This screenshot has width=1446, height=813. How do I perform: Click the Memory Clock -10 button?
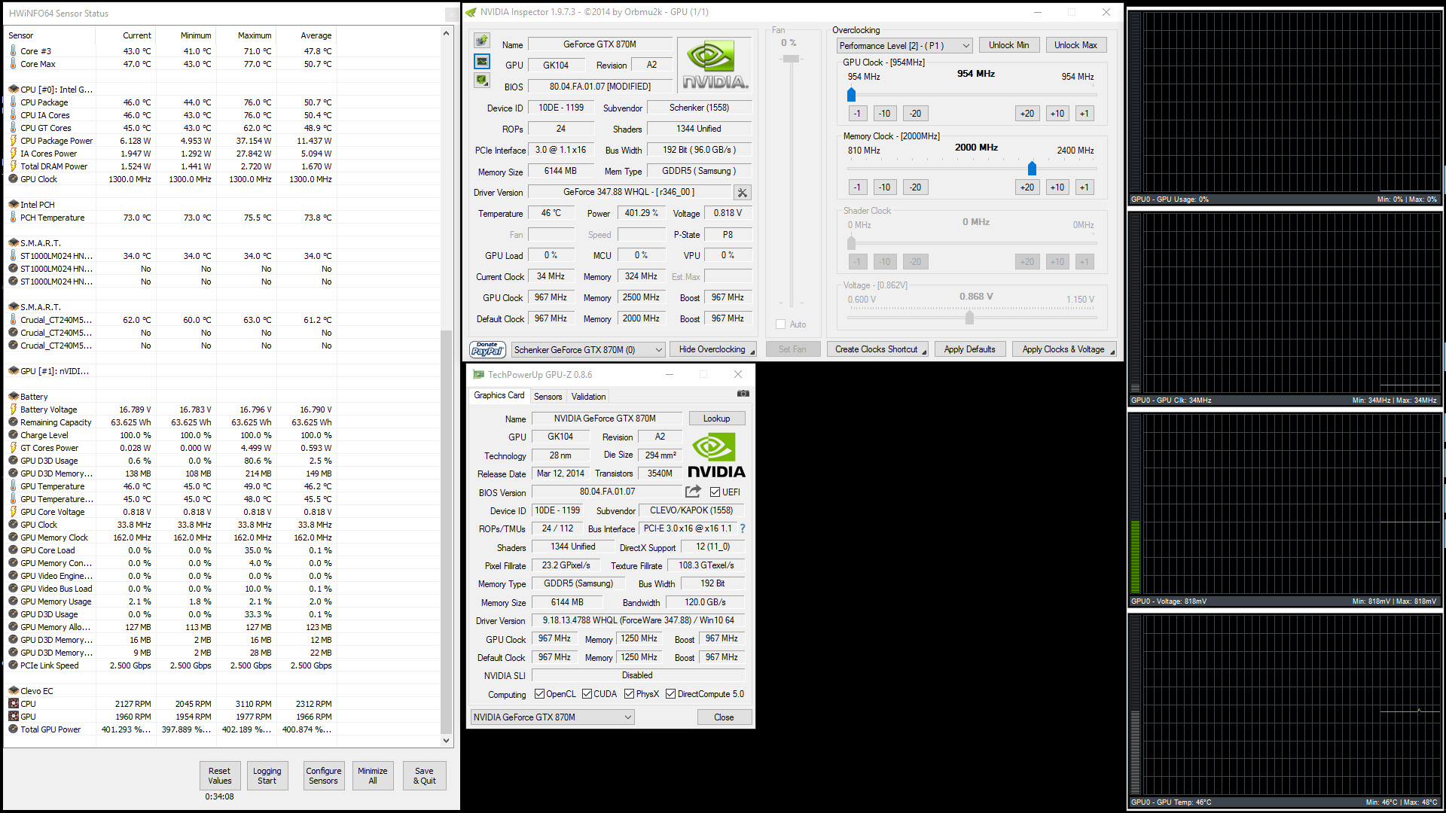tap(885, 187)
